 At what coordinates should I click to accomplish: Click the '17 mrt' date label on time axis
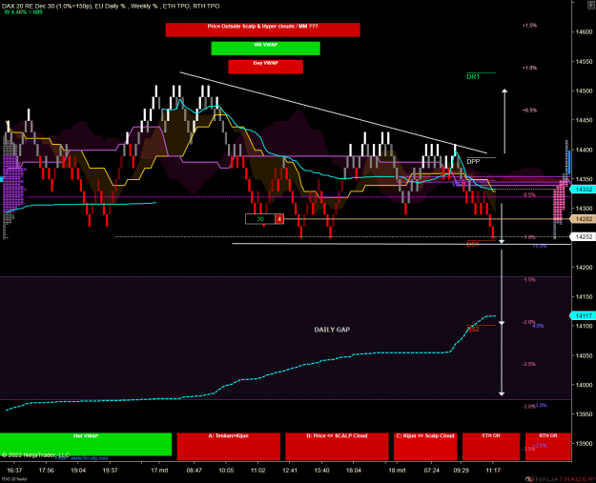pyautogui.click(x=159, y=471)
